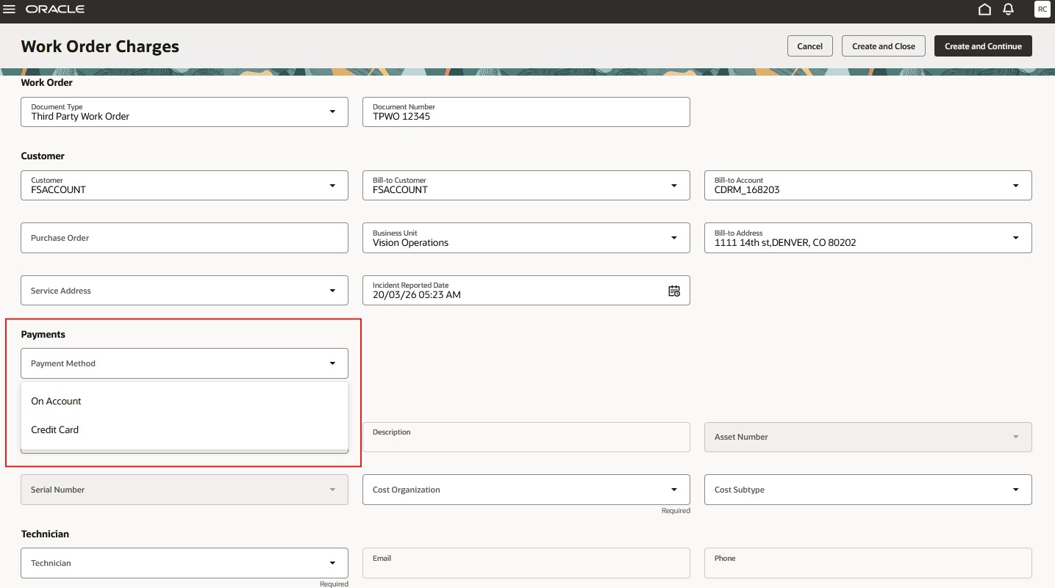The width and height of the screenshot is (1055, 588).
Task: Collapse the Payment Method dropdown
Action: (332, 363)
